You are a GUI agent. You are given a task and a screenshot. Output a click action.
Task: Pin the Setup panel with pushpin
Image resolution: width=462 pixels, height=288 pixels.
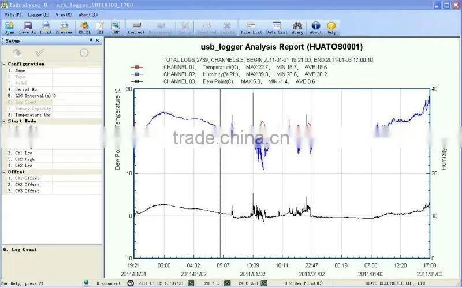pyautogui.click(x=91, y=40)
